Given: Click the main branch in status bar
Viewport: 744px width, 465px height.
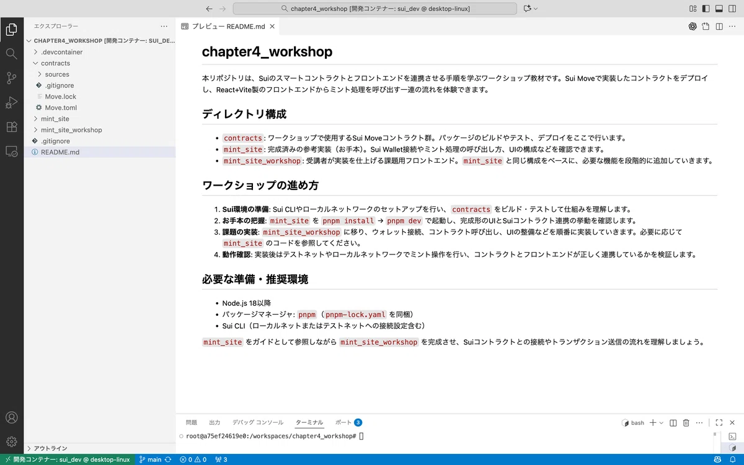Looking at the screenshot, I should (150, 459).
